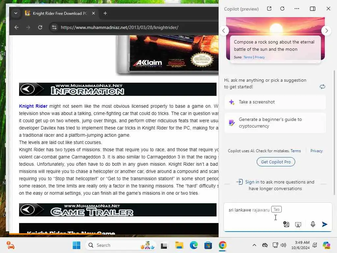
Task: Click the taskbar Search box
Action: pyautogui.click(x=121, y=245)
